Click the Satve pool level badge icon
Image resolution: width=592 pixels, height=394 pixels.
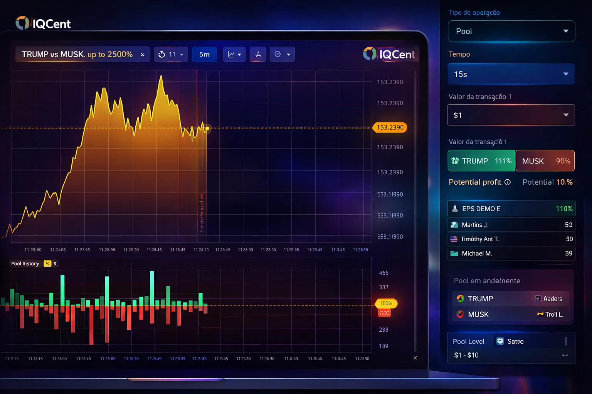point(500,341)
